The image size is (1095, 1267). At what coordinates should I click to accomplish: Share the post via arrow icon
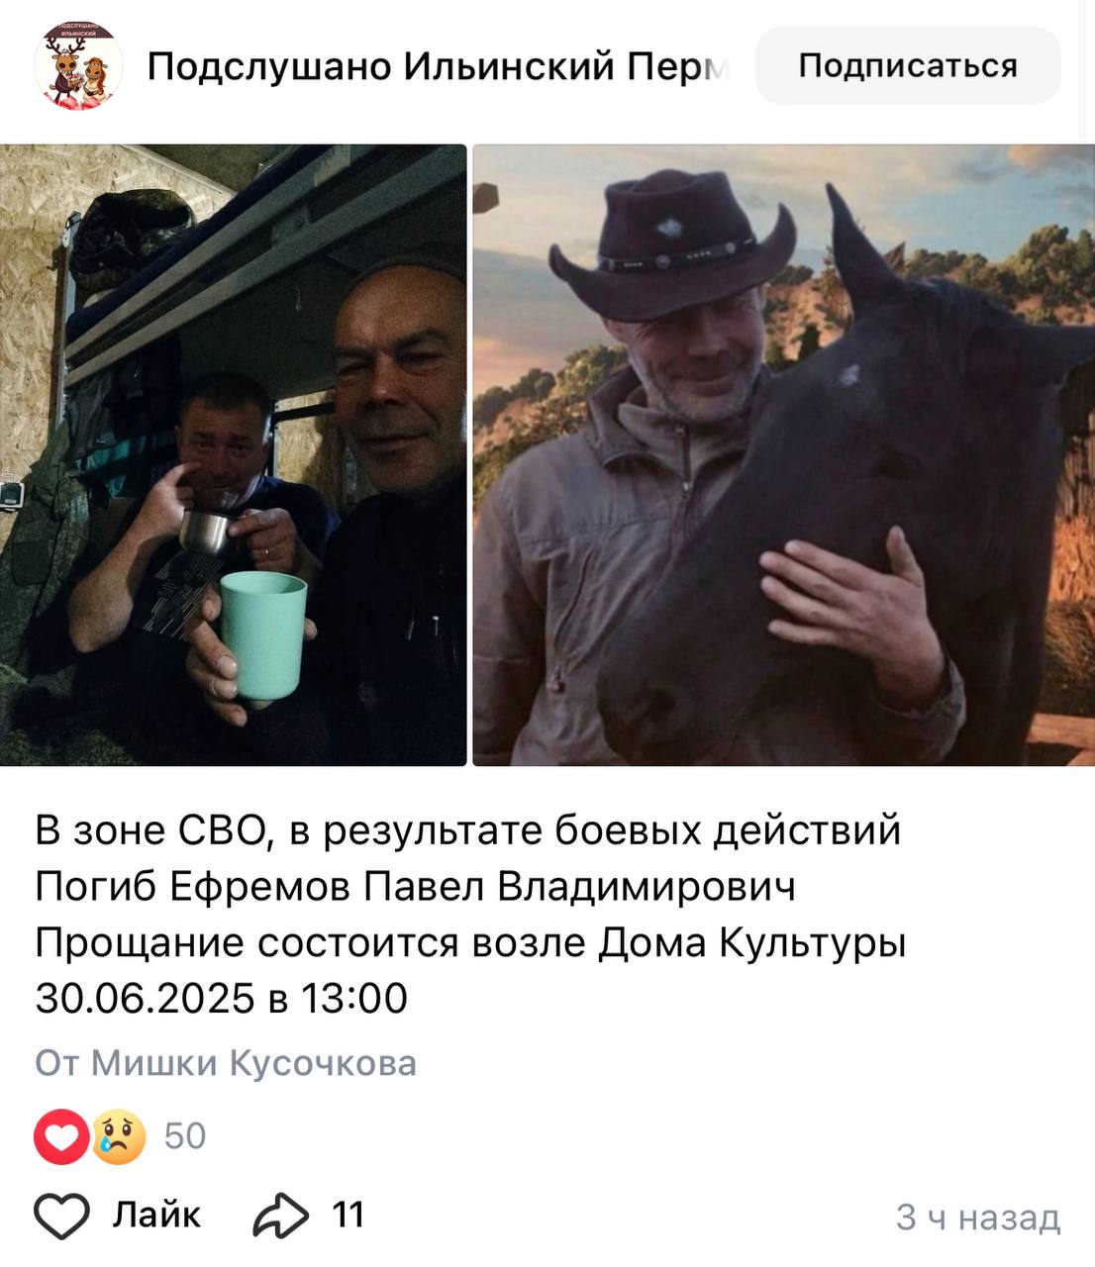(280, 1216)
